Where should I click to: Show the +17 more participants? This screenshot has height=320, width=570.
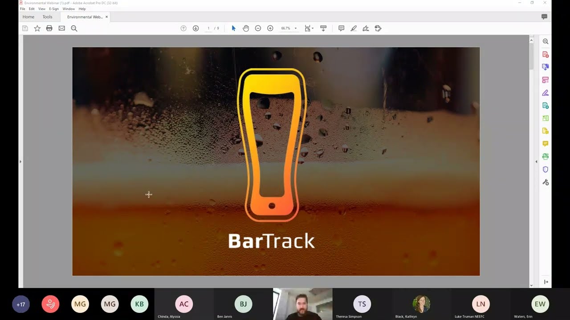pyautogui.click(x=21, y=304)
